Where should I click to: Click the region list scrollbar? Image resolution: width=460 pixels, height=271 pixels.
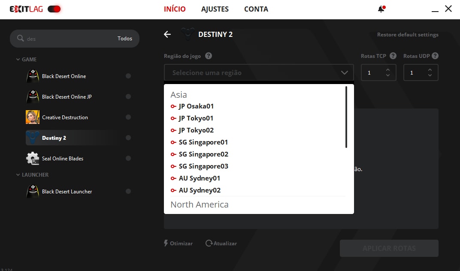pos(346,117)
